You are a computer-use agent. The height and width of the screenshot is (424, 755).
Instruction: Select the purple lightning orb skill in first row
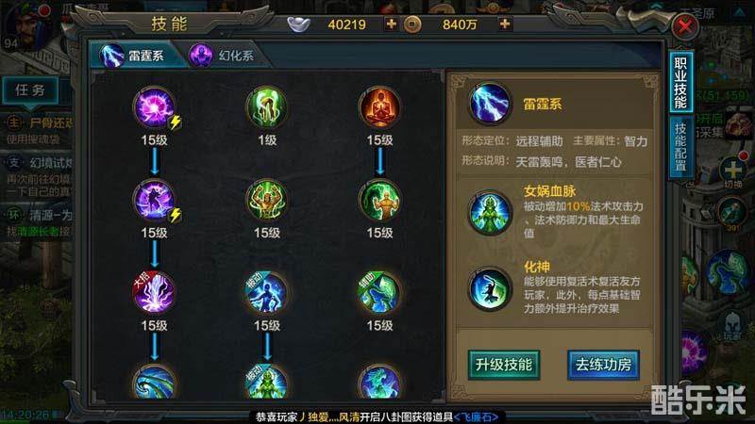tap(154, 107)
